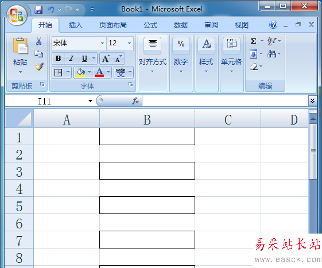Expand the font name dropdown list
The image size is (322, 268).
pyautogui.click(x=102, y=43)
